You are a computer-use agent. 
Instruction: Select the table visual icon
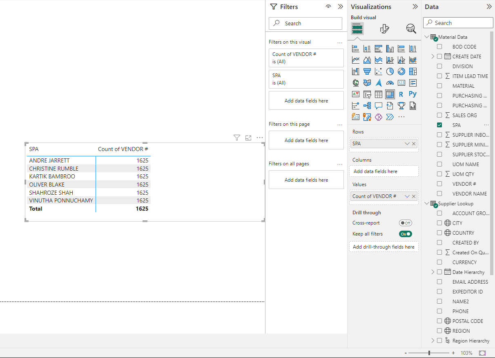coord(379,94)
